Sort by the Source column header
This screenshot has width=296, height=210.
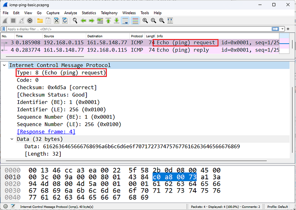tap(64, 36)
